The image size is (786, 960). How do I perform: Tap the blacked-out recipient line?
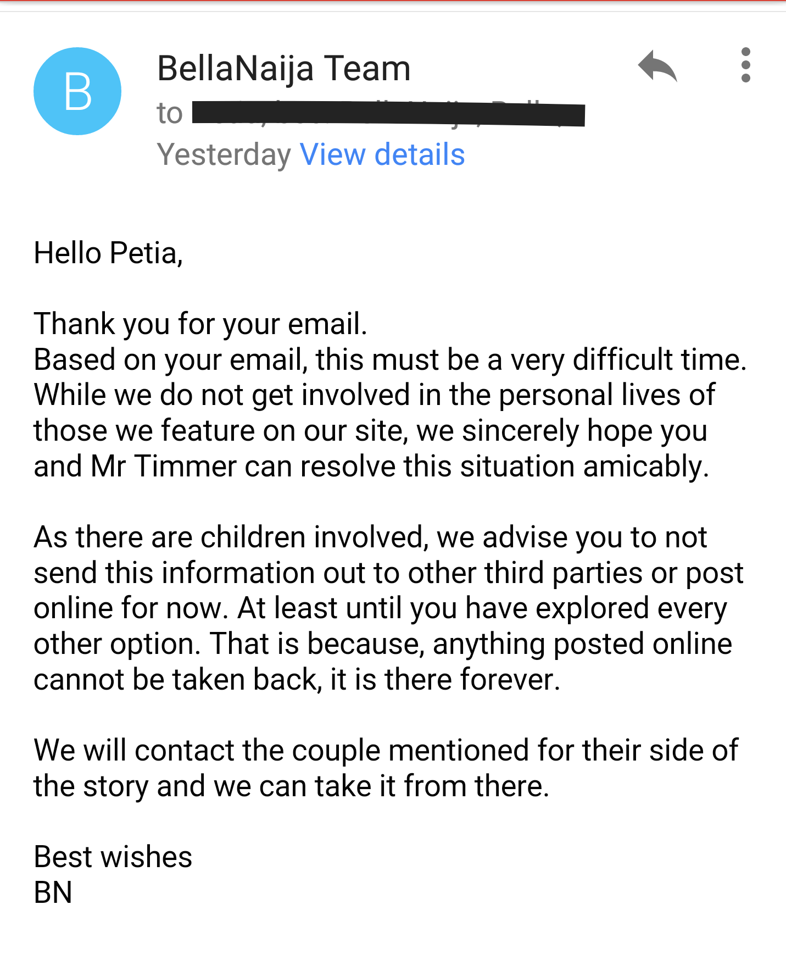[x=388, y=113]
